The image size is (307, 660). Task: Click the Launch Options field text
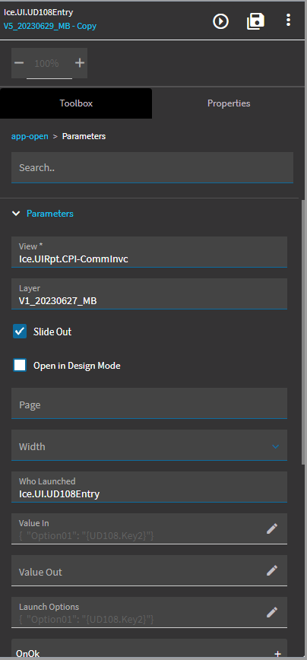pos(86,619)
